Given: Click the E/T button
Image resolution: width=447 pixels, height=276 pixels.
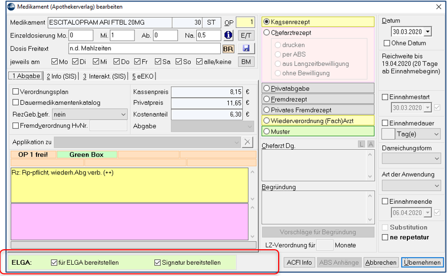Looking at the screenshot, I should [245, 35].
